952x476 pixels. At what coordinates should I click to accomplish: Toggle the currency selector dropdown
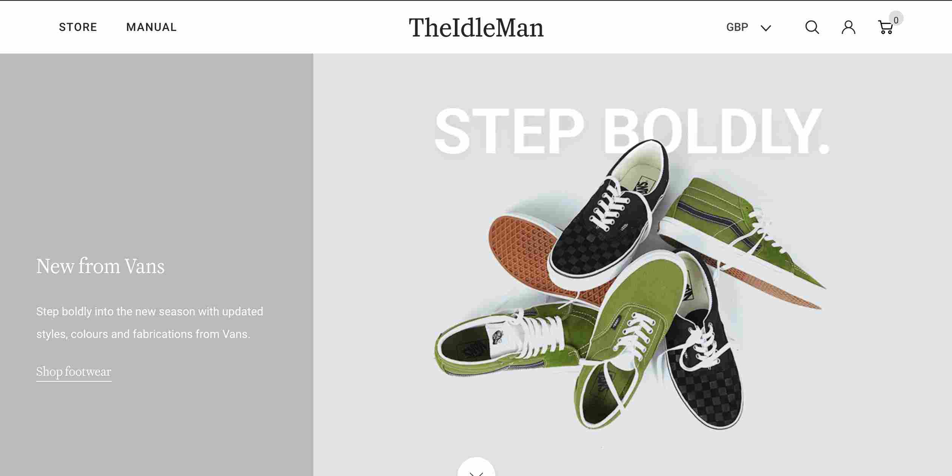click(x=749, y=27)
